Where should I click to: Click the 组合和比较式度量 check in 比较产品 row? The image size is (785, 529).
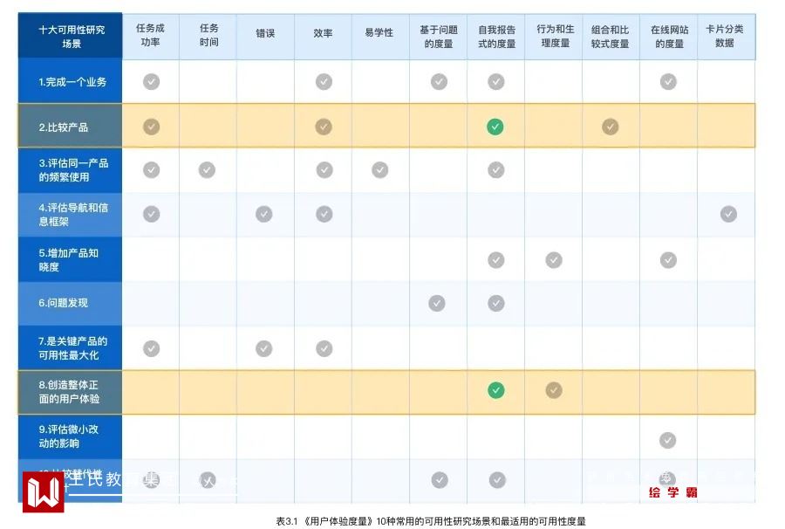pos(611,127)
